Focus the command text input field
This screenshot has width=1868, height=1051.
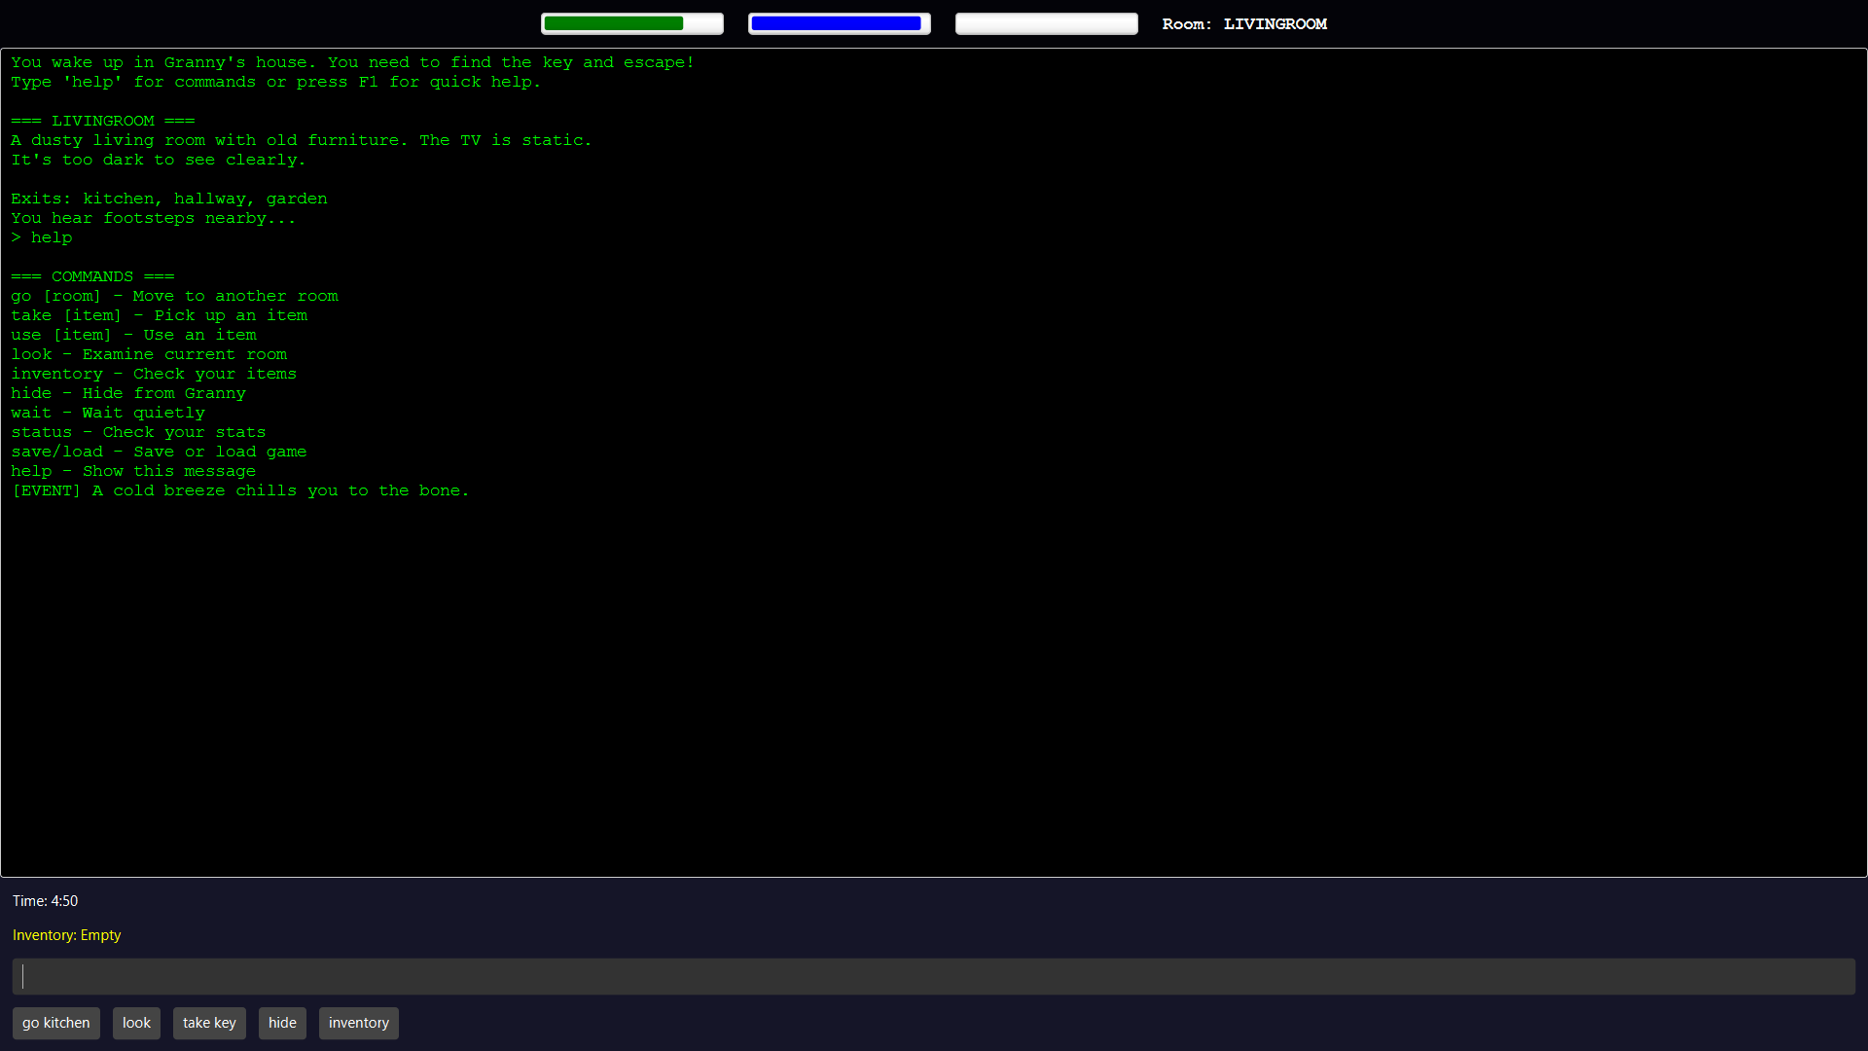[x=933, y=977]
